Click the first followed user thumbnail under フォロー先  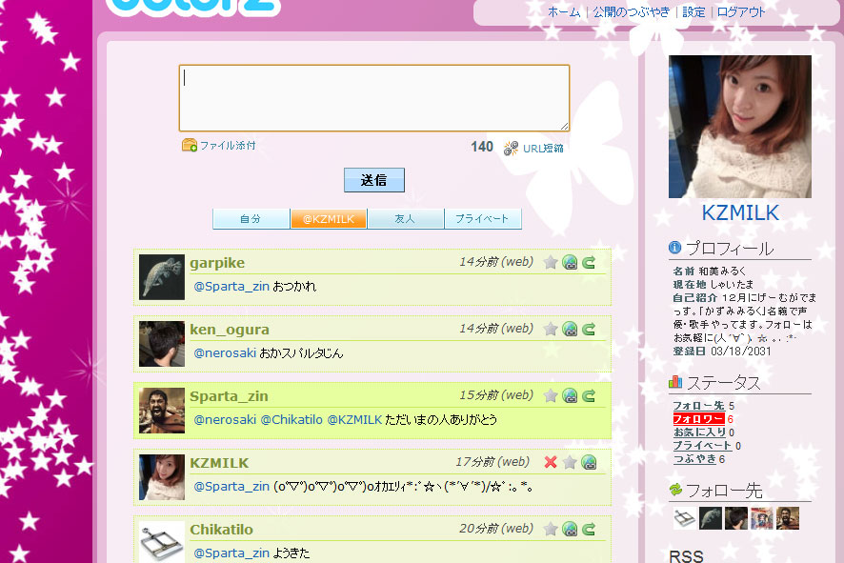pyautogui.click(x=684, y=518)
